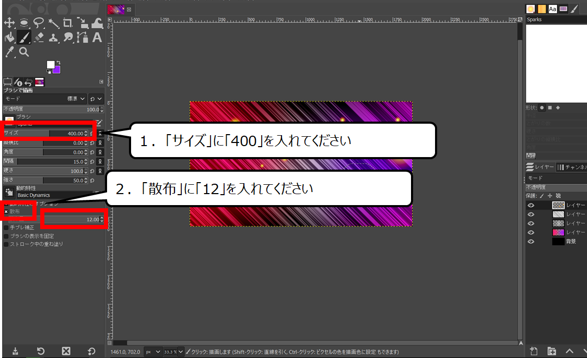Close the image tab with the X
Screen dimensions: 587x358
click(x=129, y=10)
